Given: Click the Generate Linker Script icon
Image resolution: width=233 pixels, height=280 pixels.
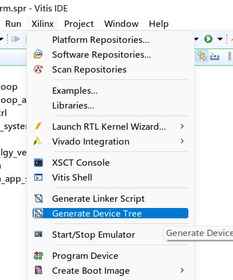Looking at the screenshot, I should [38, 198].
